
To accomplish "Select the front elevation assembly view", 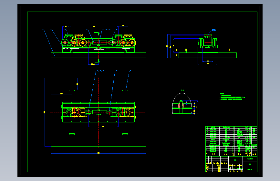I will (x=99, y=45).
